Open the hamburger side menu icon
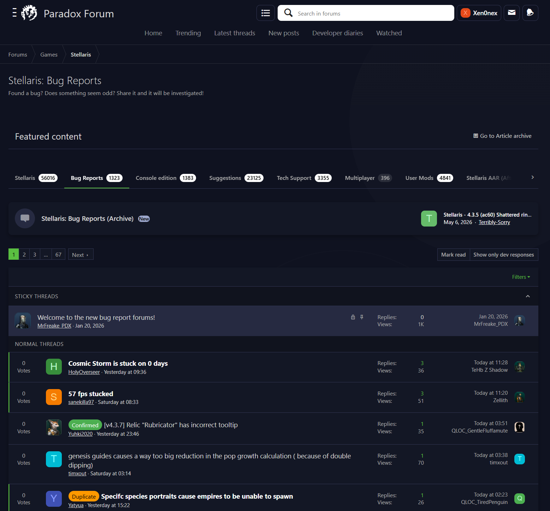 click(14, 13)
